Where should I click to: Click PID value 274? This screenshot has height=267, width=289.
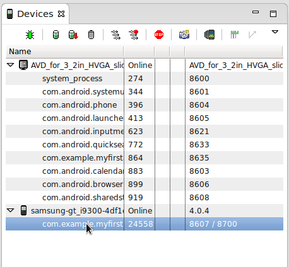coord(136,79)
